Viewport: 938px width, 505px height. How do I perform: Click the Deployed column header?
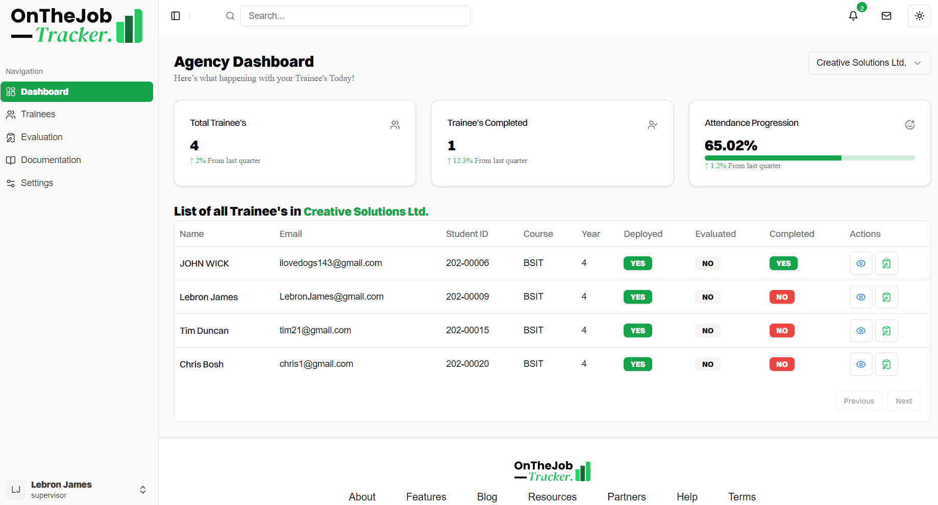tap(643, 234)
